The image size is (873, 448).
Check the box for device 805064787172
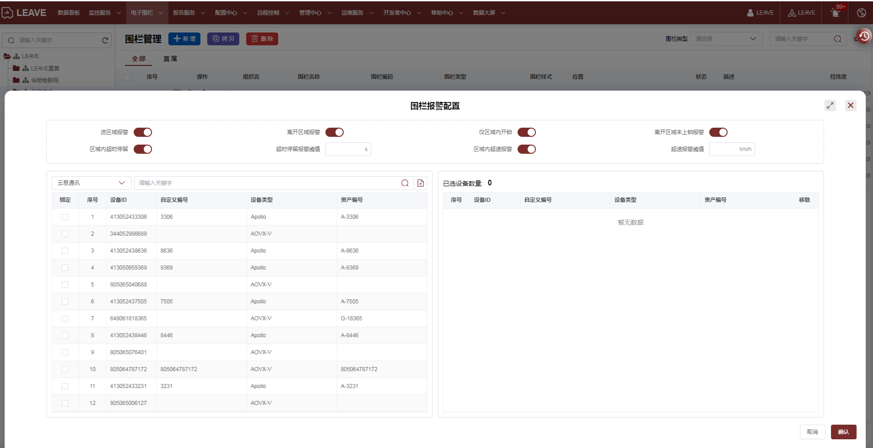point(65,369)
